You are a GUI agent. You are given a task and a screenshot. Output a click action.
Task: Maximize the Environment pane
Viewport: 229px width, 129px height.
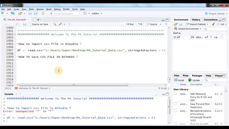(224, 20)
